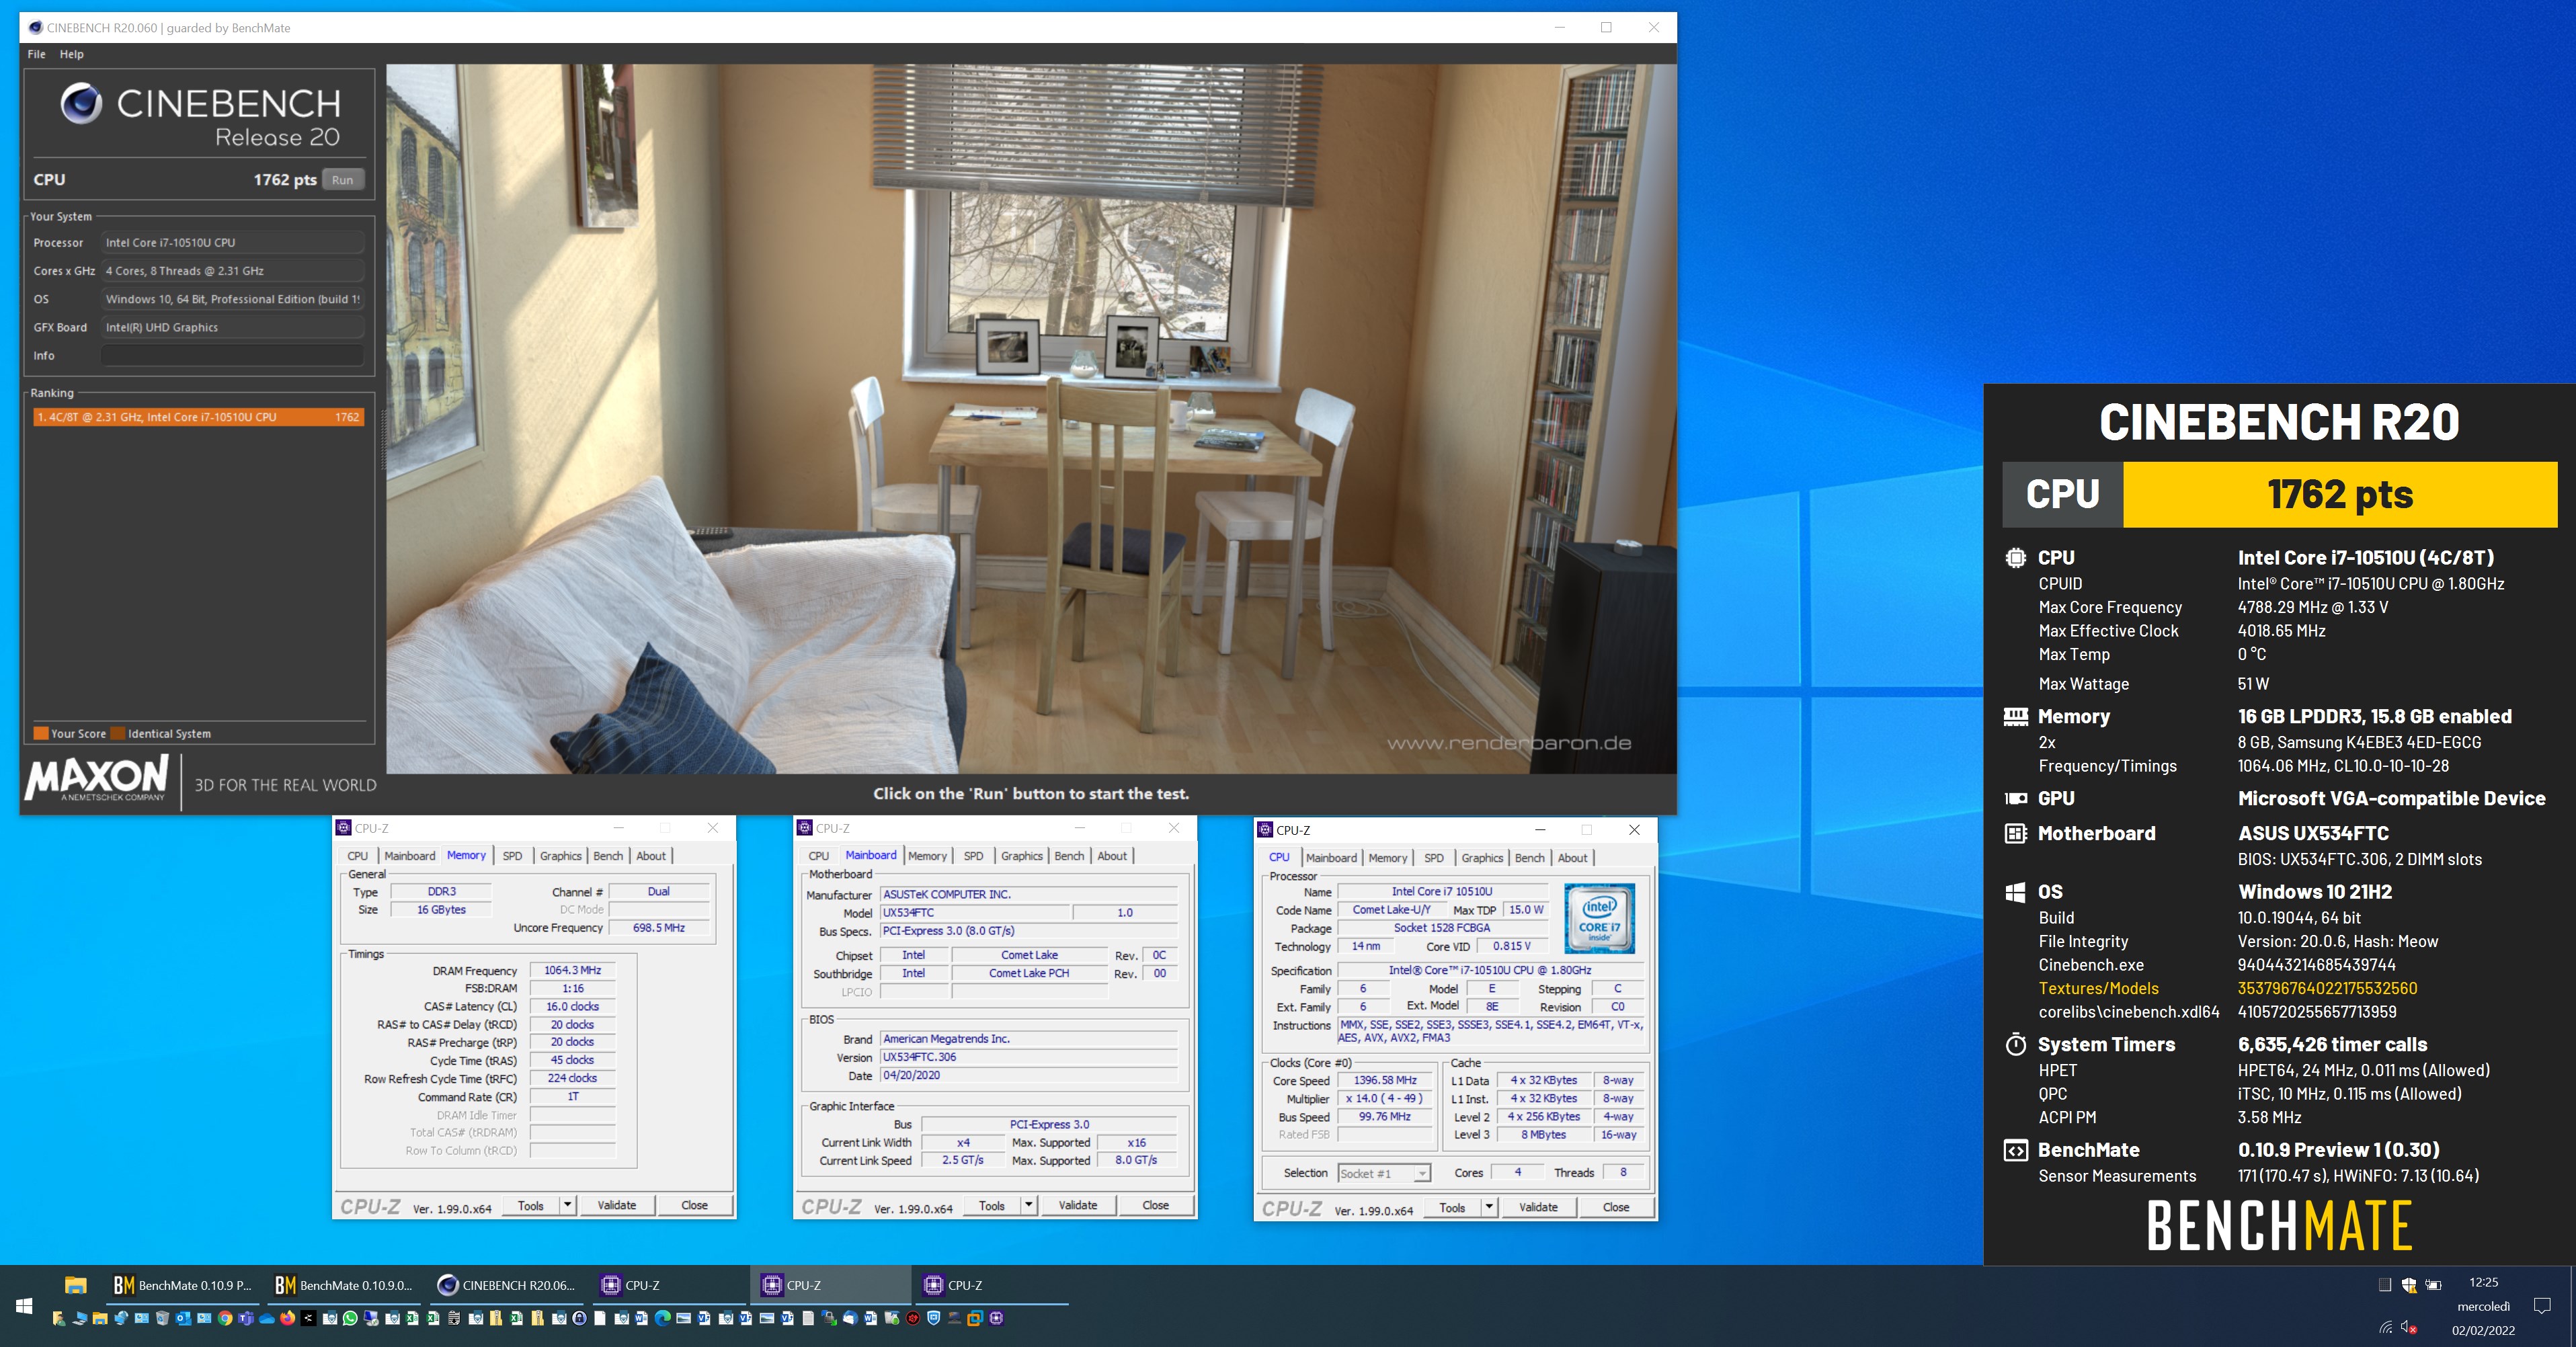Open Windows Security shield tray icon
The image size is (2576, 1347).
pyautogui.click(x=2410, y=1285)
